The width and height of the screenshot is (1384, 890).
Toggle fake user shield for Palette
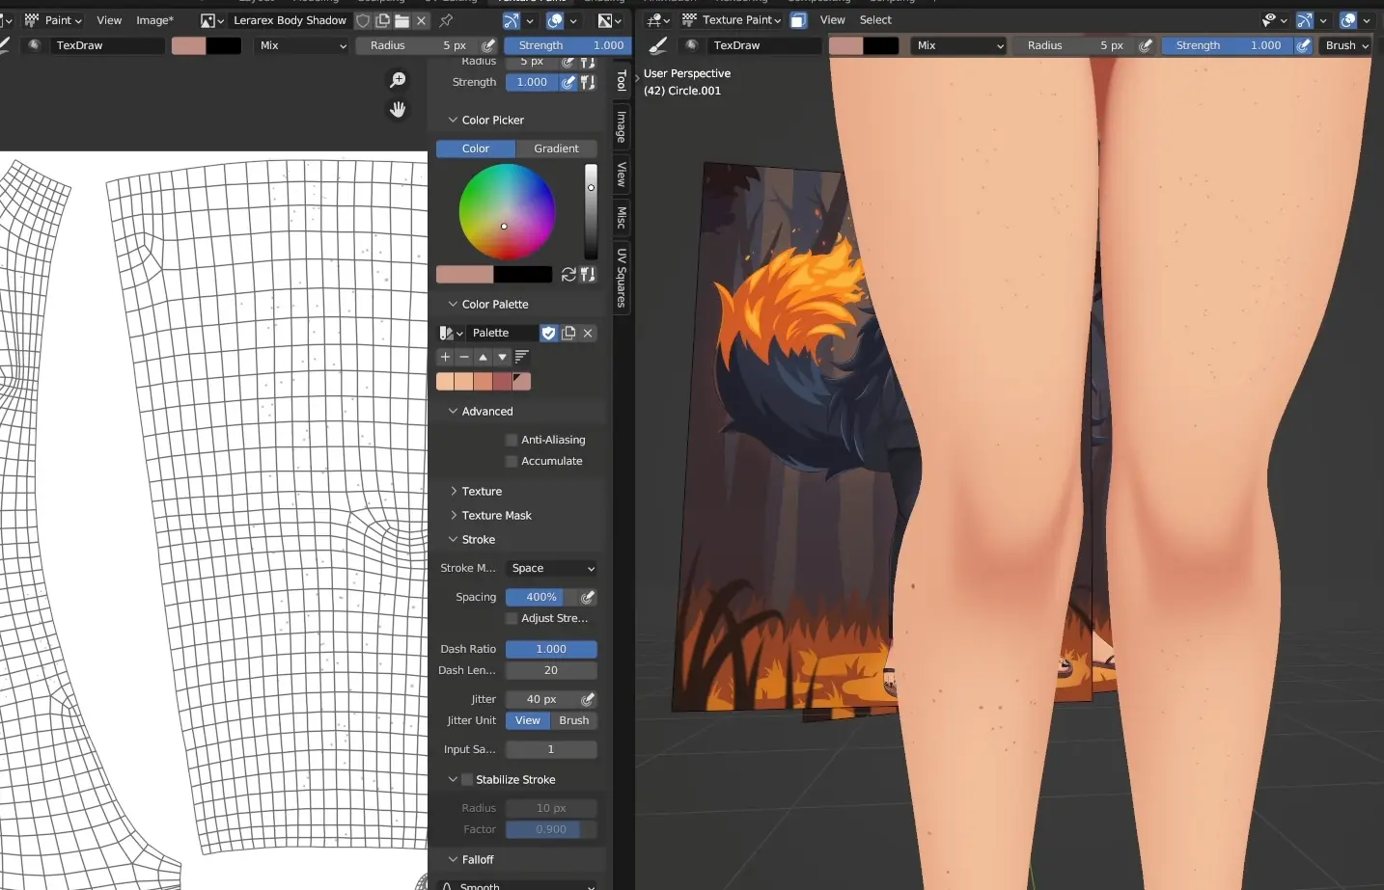click(548, 333)
